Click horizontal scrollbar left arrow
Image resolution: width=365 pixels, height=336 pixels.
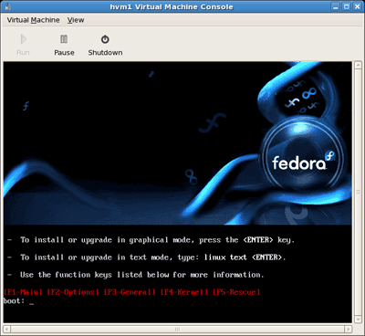tap(6, 329)
